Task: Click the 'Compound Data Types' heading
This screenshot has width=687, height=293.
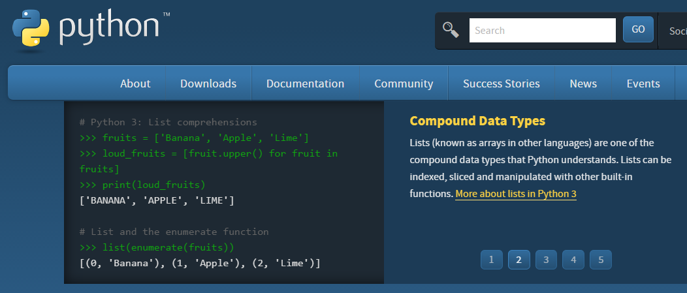Action: [x=477, y=121]
